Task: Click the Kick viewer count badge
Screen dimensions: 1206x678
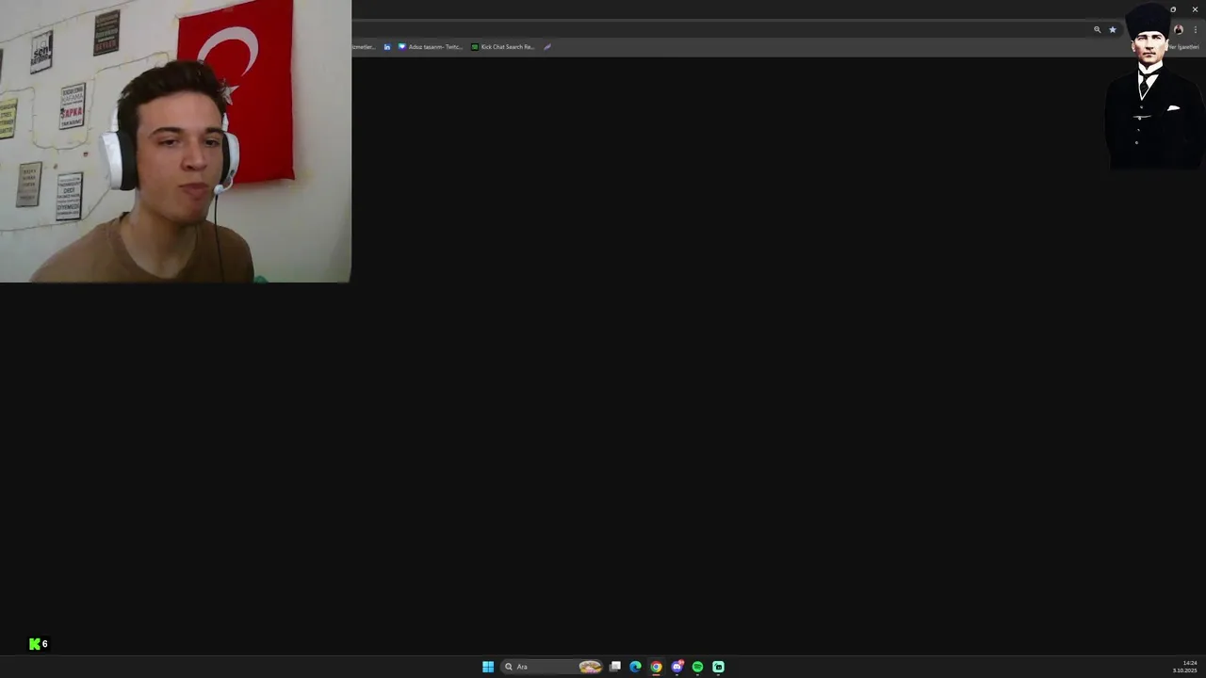Action: tap(39, 644)
